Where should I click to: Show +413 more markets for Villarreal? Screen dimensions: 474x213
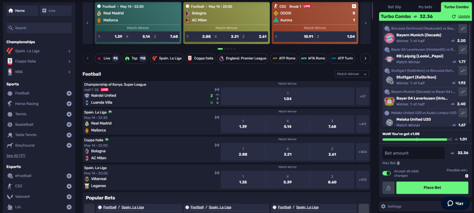[x=363, y=179]
